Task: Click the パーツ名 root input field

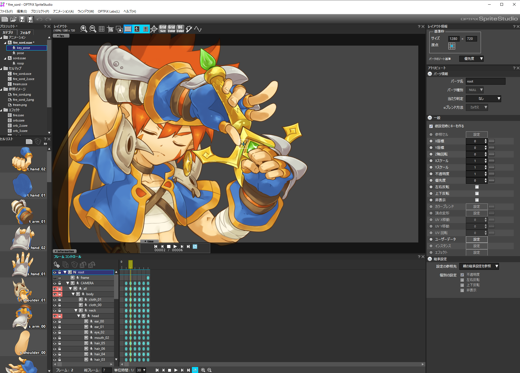Action: (486, 81)
